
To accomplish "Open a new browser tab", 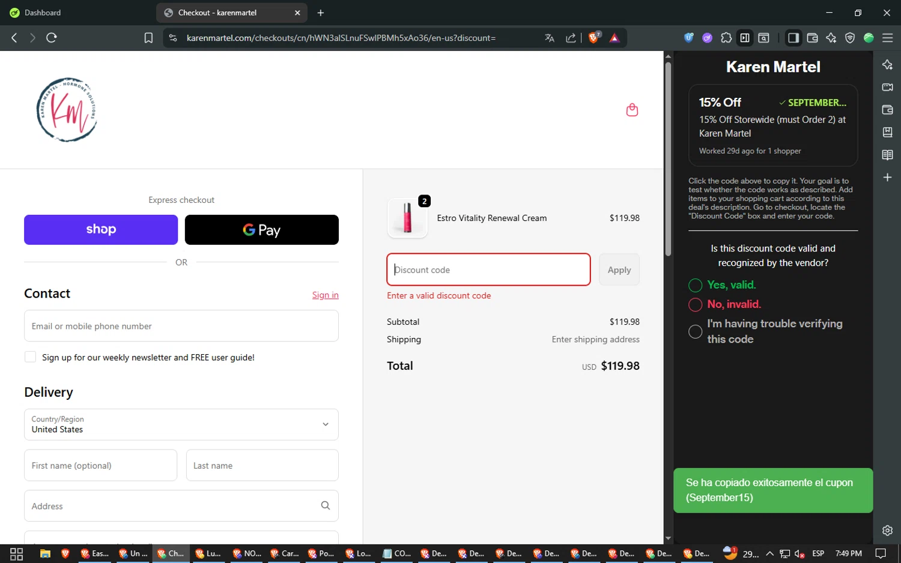I will (321, 13).
